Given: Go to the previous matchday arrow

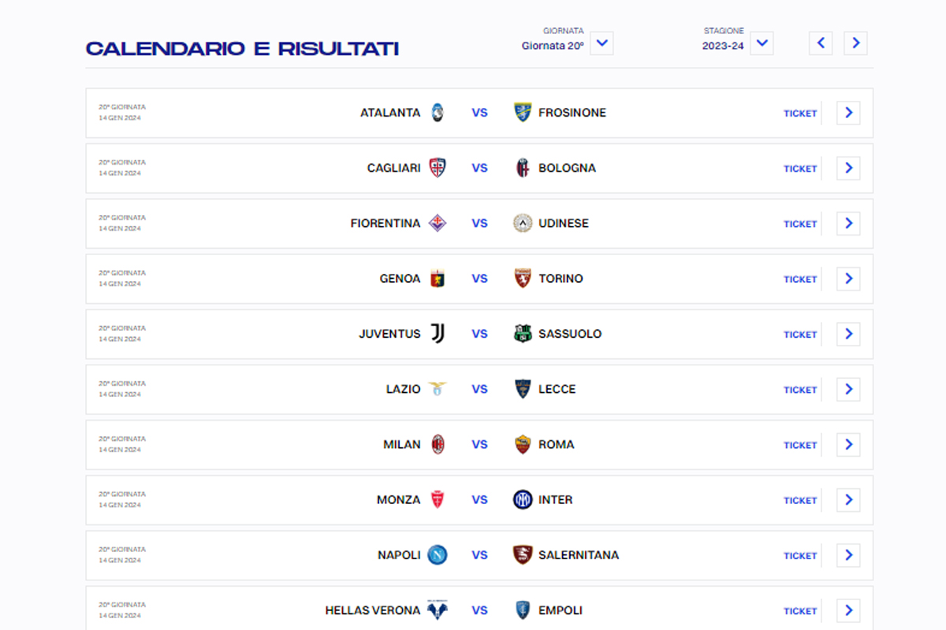Looking at the screenshot, I should 821,43.
